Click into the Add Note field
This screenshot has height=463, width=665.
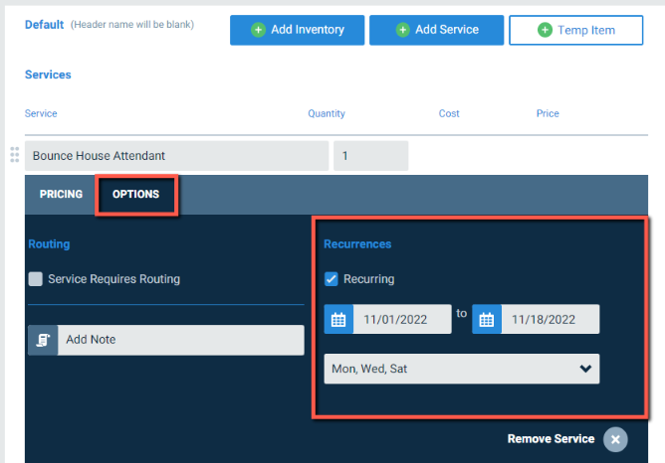click(180, 340)
